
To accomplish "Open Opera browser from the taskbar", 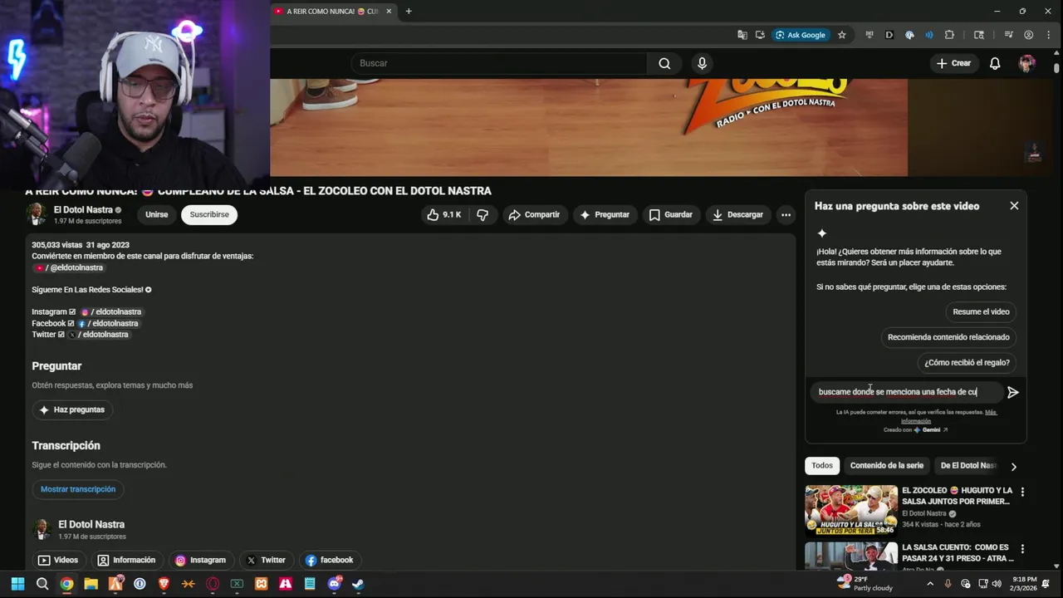I will pyautogui.click(x=213, y=584).
